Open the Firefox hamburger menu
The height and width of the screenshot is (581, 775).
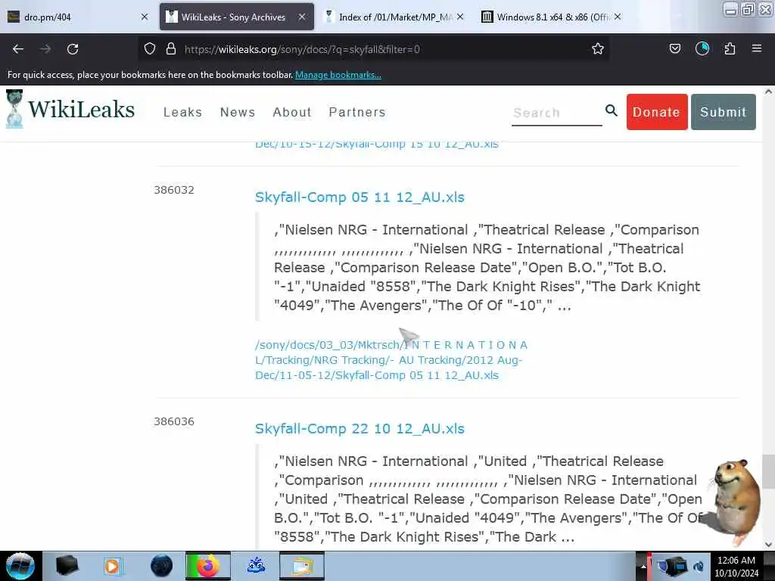757,49
